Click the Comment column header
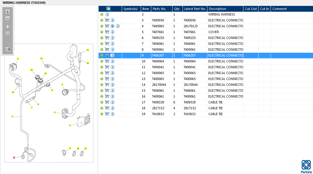This screenshot has width=313, height=174. click(x=292, y=9)
